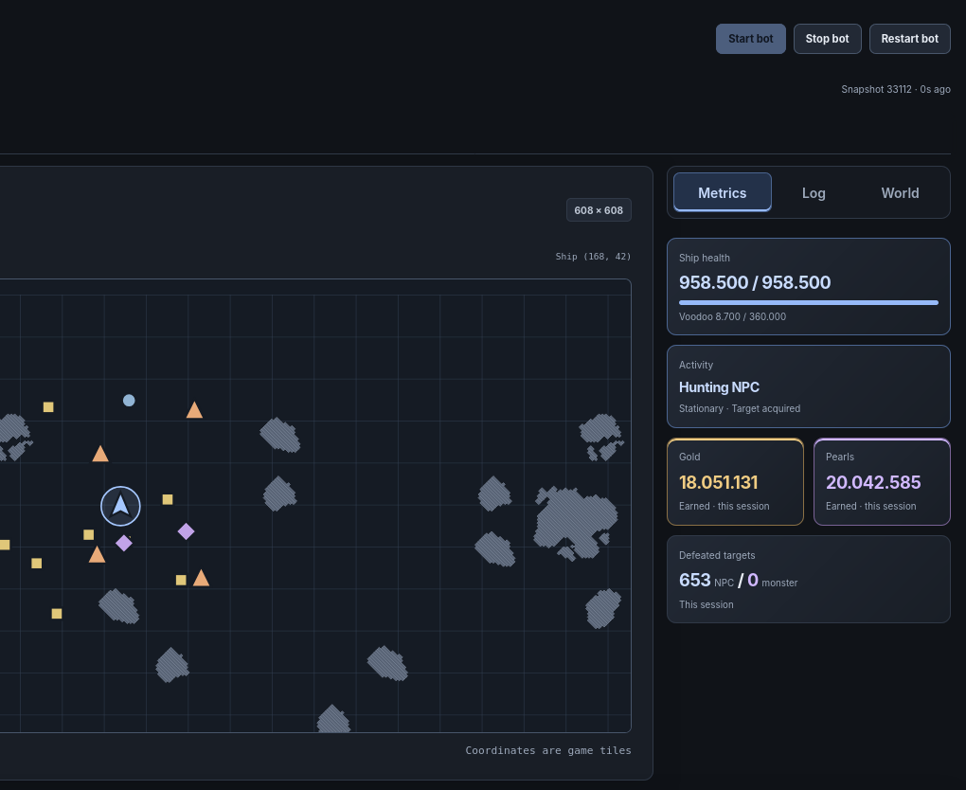Click the Ship health label
The image size is (966, 790).
click(x=705, y=259)
